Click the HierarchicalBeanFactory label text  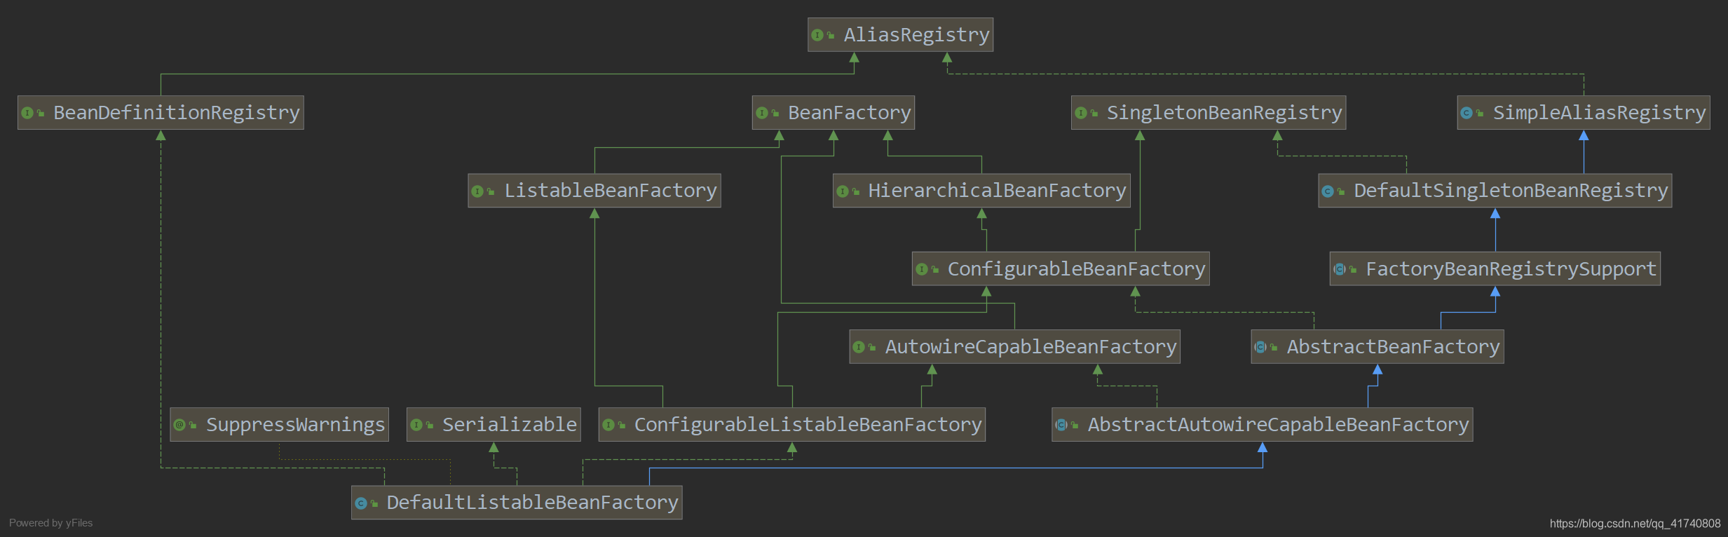[997, 191]
